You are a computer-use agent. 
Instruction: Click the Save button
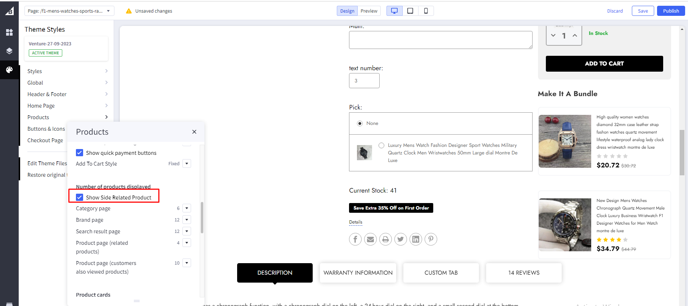[x=643, y=11]
